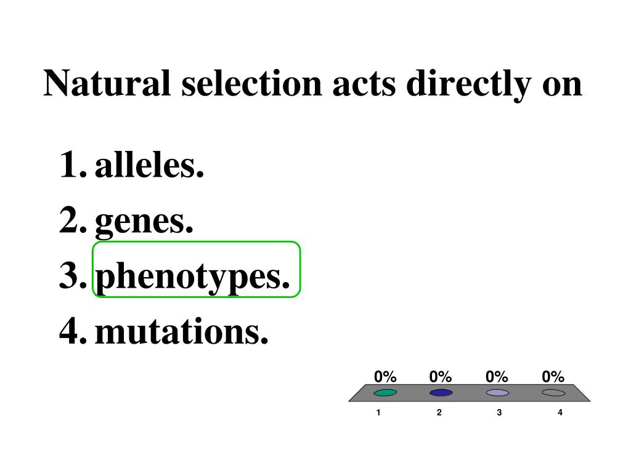Click the list number '1.' before alleles
The width and height of the screenshot is (631, 473).
73,165
